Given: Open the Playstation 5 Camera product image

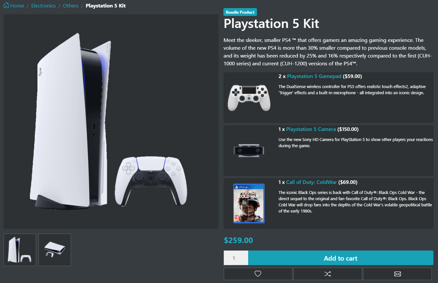Looking at the screenshot, I should (249, 150).
